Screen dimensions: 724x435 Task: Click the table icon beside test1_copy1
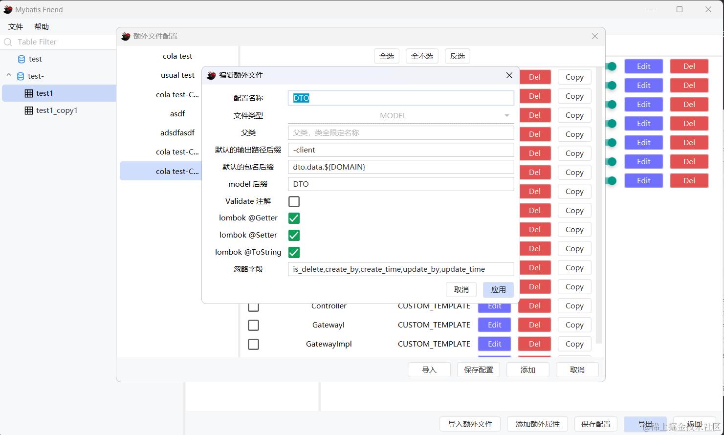click(29, 110)
